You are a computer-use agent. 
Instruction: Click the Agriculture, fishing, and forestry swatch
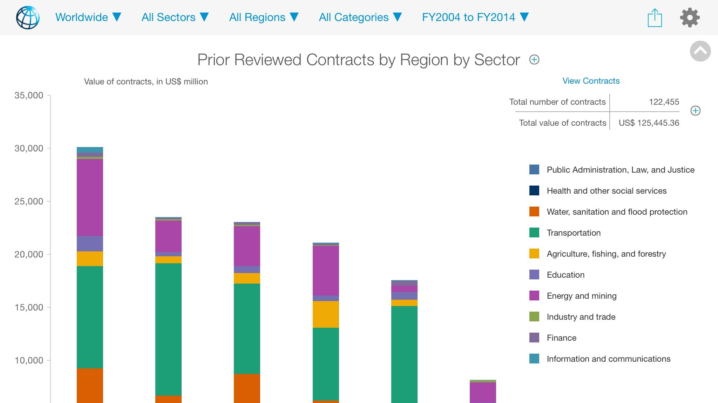pos(534,254)
